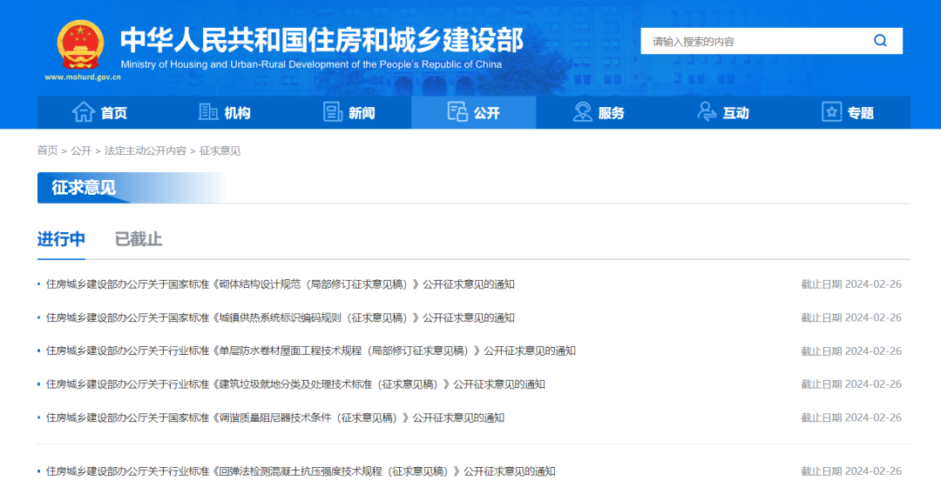941x487 pixels.
Task: Go to 首页 in the breadcrumb
Action: tap(47, 150)
